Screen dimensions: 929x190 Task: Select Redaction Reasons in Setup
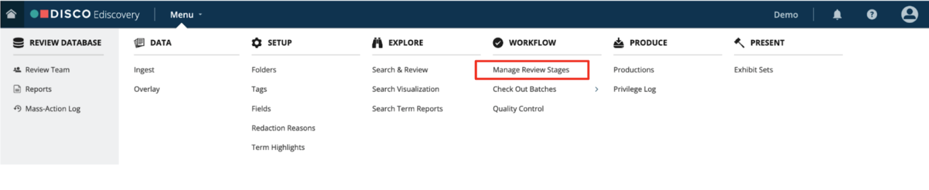click(283, 128)
